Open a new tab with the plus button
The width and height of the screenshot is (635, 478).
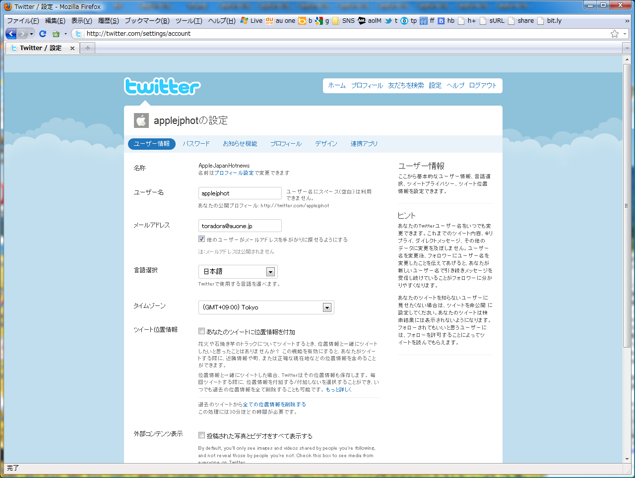[87, 48]
